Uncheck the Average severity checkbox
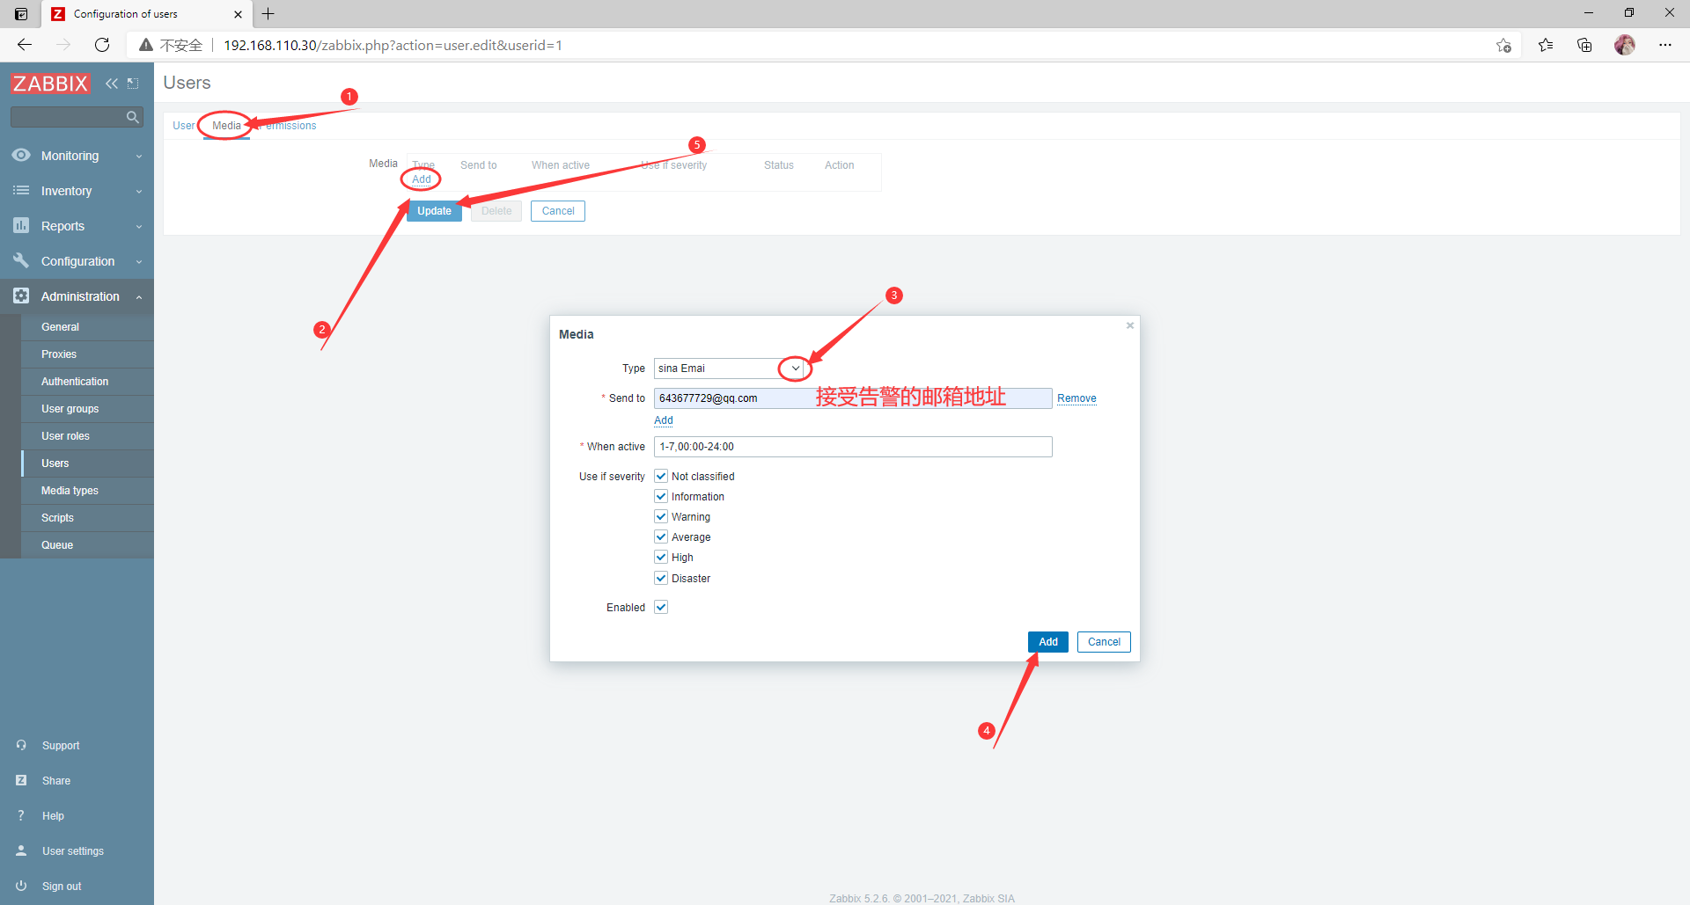Viewport: 1690px width, 905px height. [661, 536]
